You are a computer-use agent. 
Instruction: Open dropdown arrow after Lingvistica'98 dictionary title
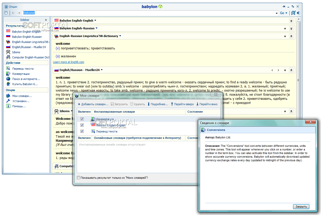(x=120, y=36)
